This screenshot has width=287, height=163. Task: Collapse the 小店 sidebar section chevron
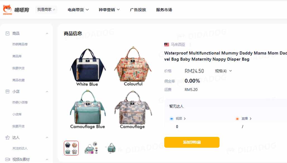click(47, 92)
